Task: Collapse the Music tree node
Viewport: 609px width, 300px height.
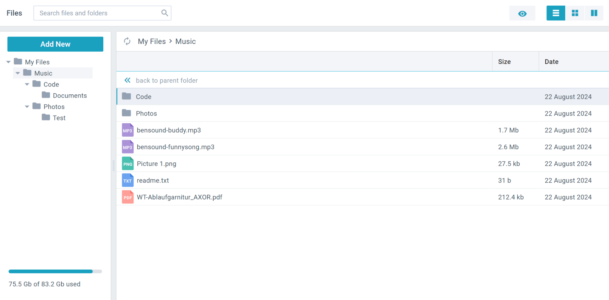Action: [x=18, y=73]
